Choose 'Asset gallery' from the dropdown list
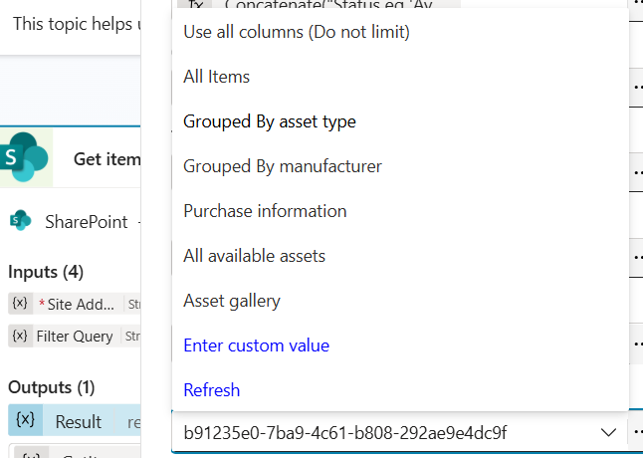Viewport: 643px width, 458px height. click(232, 301)
